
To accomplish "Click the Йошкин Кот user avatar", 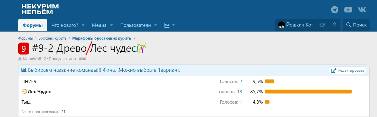I will [281, 25].
